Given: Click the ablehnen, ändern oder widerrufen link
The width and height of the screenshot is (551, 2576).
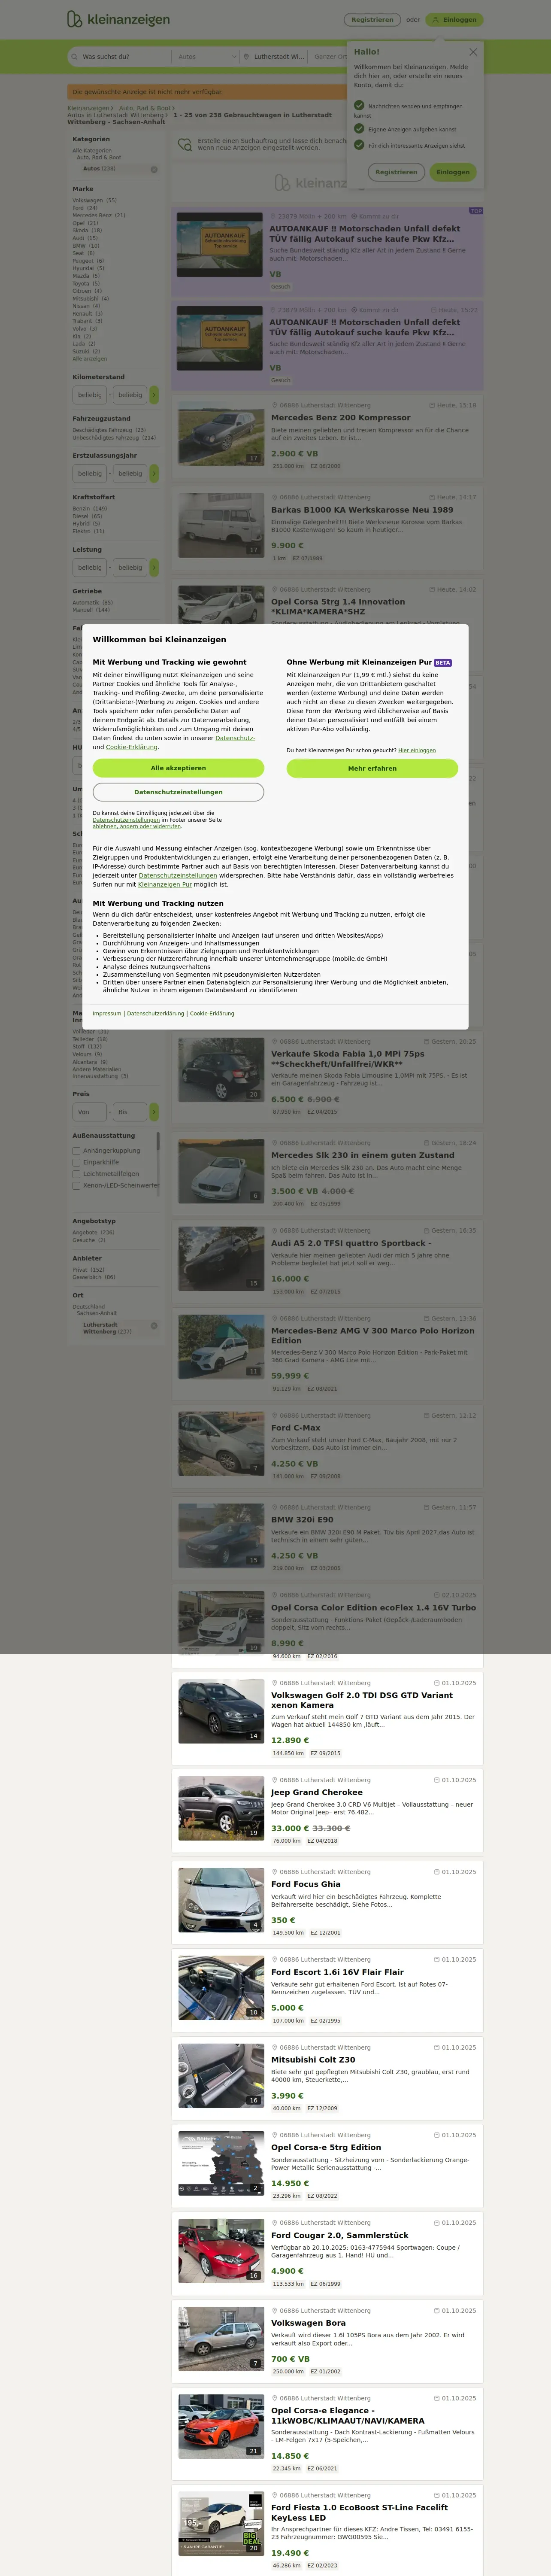Looking at the screenshot, I should tap(137, 826).
